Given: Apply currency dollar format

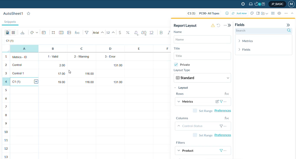Looking at the screenshot, I should (120, 33).
